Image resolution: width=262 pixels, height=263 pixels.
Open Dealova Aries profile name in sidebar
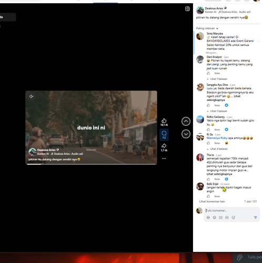pos(214,8)
